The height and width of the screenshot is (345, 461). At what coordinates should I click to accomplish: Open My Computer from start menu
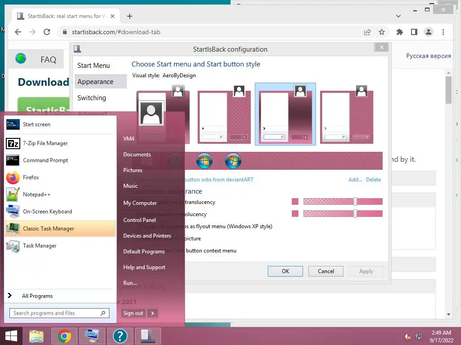(140, 203)
